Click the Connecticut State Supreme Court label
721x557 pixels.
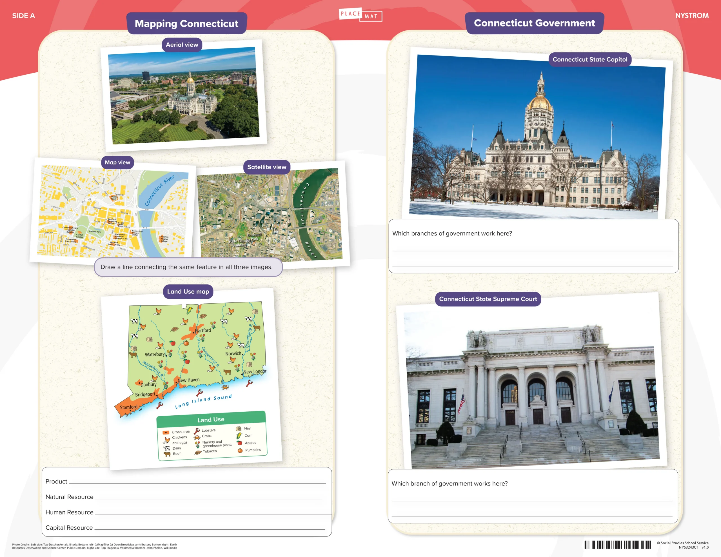[x=488, y=299]
